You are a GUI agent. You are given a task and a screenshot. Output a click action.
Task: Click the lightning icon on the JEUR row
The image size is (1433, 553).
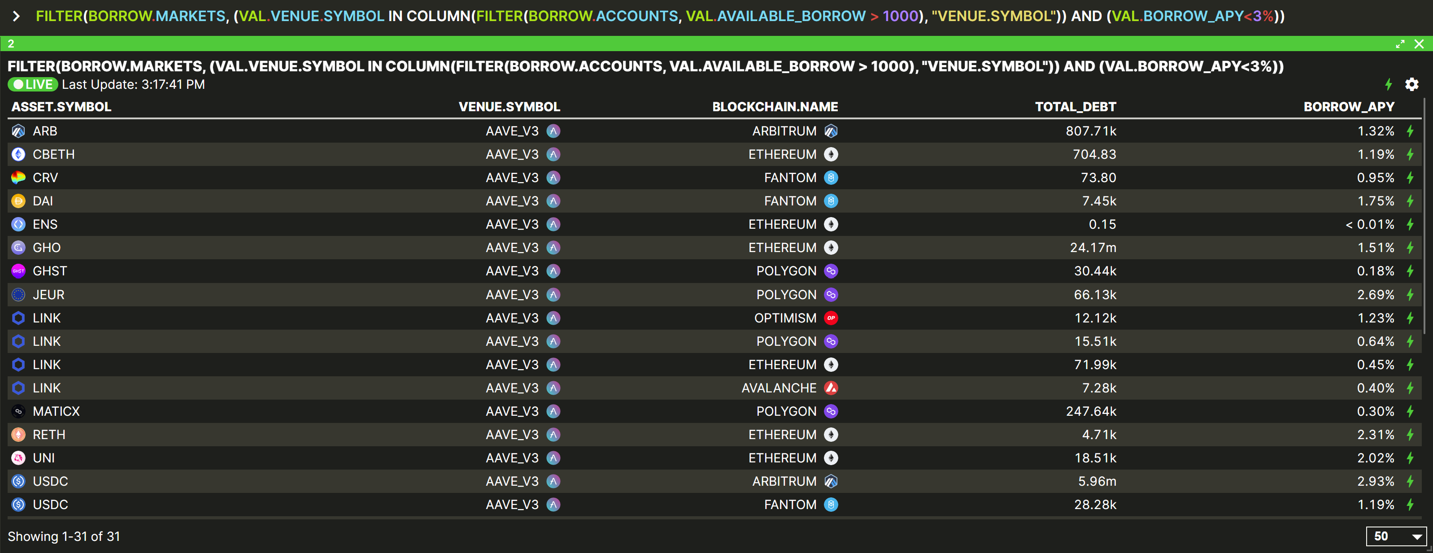tap(1410, 295)
